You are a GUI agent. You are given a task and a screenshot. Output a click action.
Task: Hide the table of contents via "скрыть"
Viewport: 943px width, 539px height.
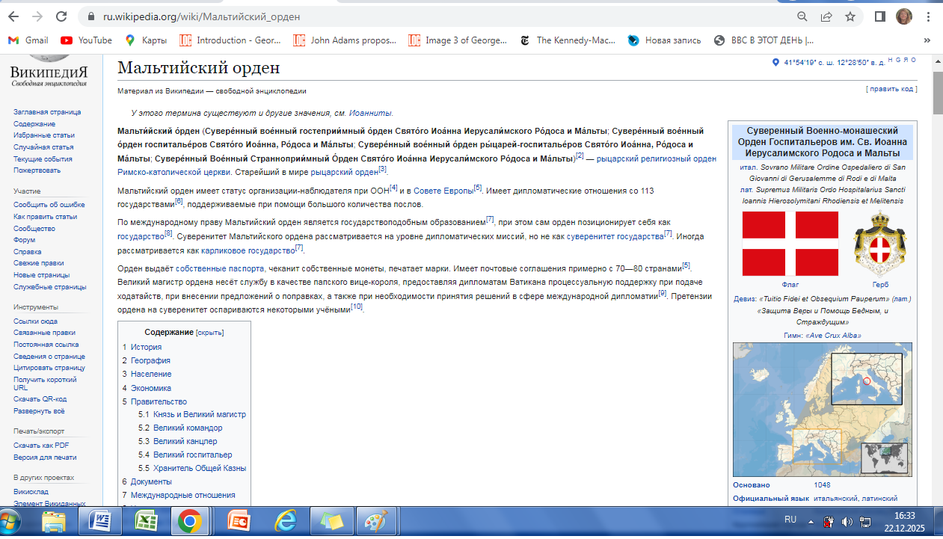tap(210, 333)
